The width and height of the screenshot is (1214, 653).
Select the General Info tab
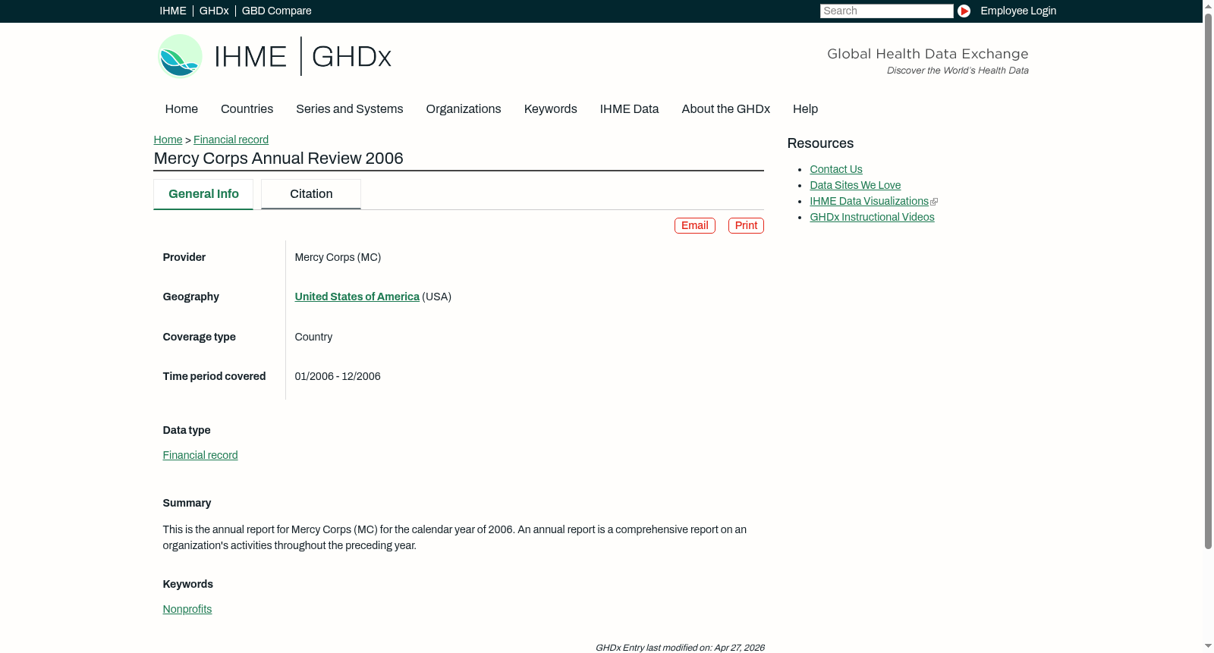203,194
